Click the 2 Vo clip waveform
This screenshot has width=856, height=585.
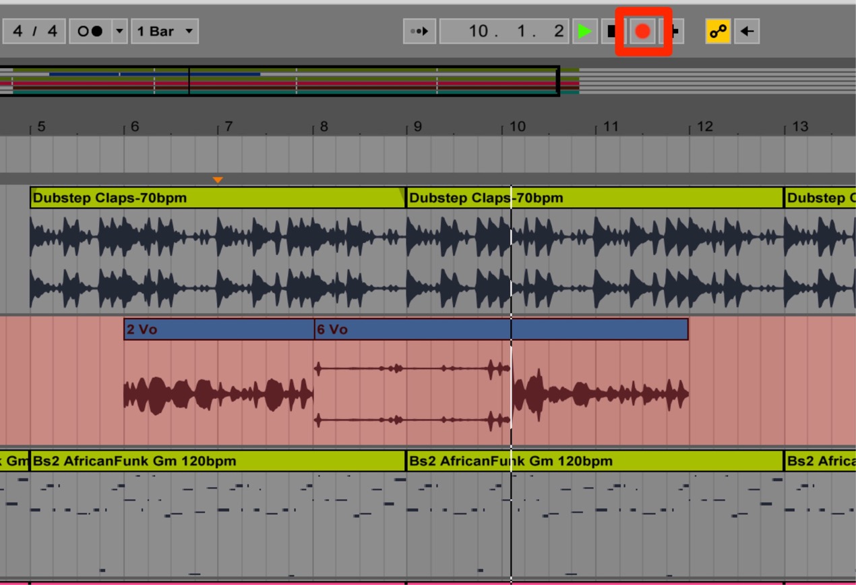click(x=219, y=395)
